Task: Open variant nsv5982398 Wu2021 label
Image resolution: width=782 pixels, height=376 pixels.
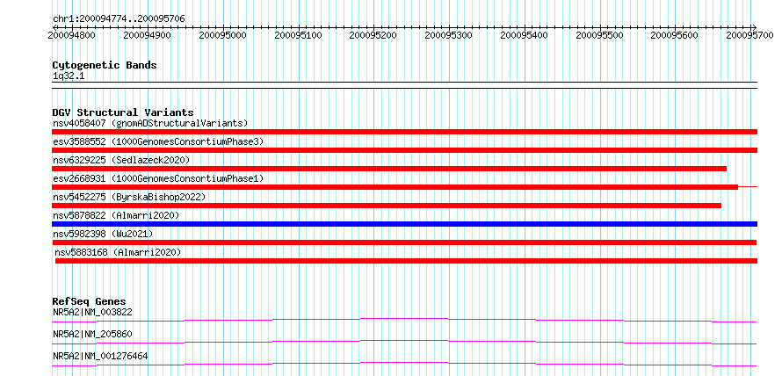Action: [103, 234]
